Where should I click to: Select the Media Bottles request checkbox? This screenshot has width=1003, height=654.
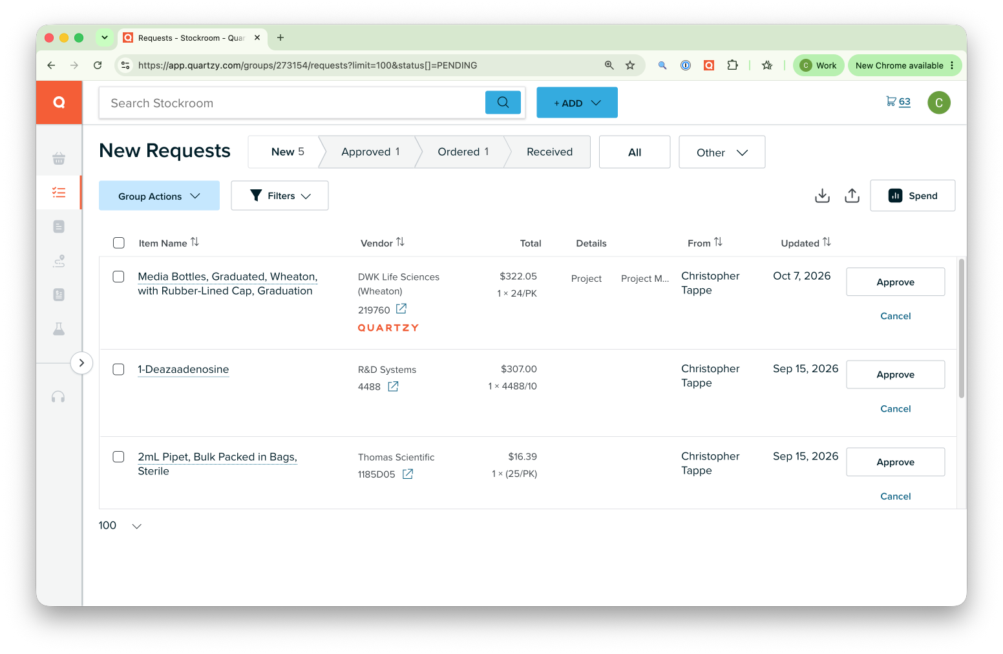[119, 277]
